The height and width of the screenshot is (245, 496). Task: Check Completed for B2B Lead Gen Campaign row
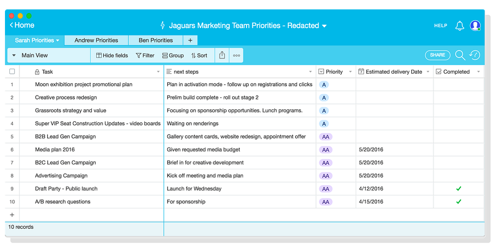pyautogui.click(x=458, y=137)
